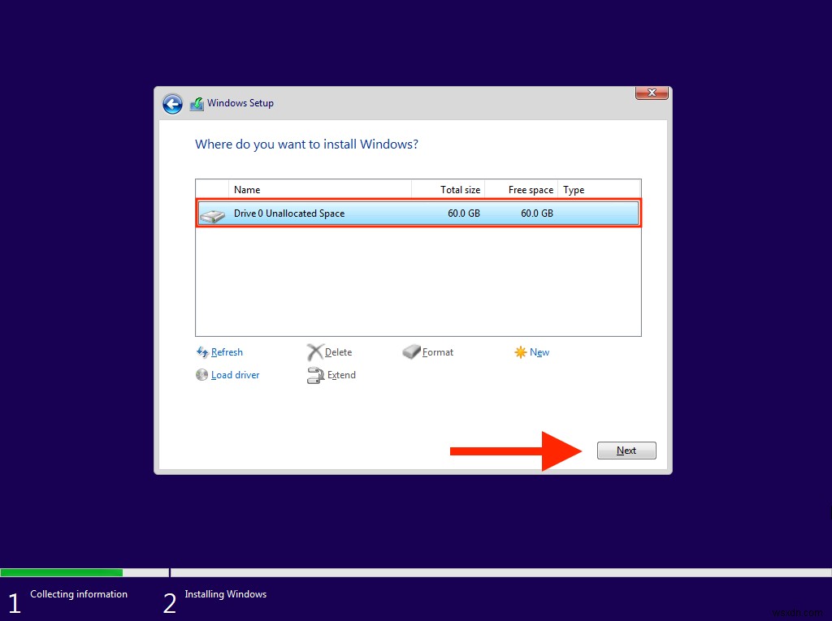Viewport: 832px width, 621px height.
Task: Open the Load driver link
Action: (x=235, y=375)
